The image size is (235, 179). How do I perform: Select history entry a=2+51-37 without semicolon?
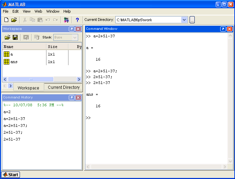pyautogui.click(x=14, y=119)
